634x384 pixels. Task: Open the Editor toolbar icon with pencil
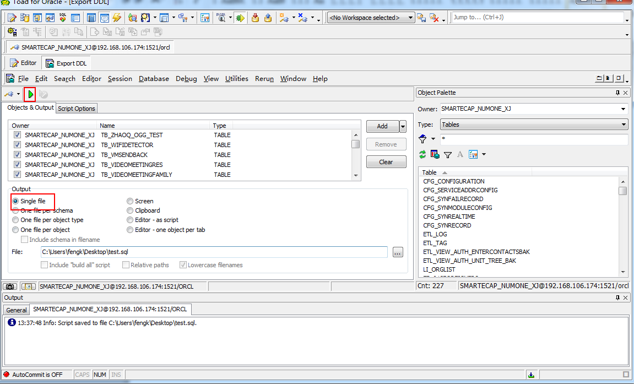(12, 18)
